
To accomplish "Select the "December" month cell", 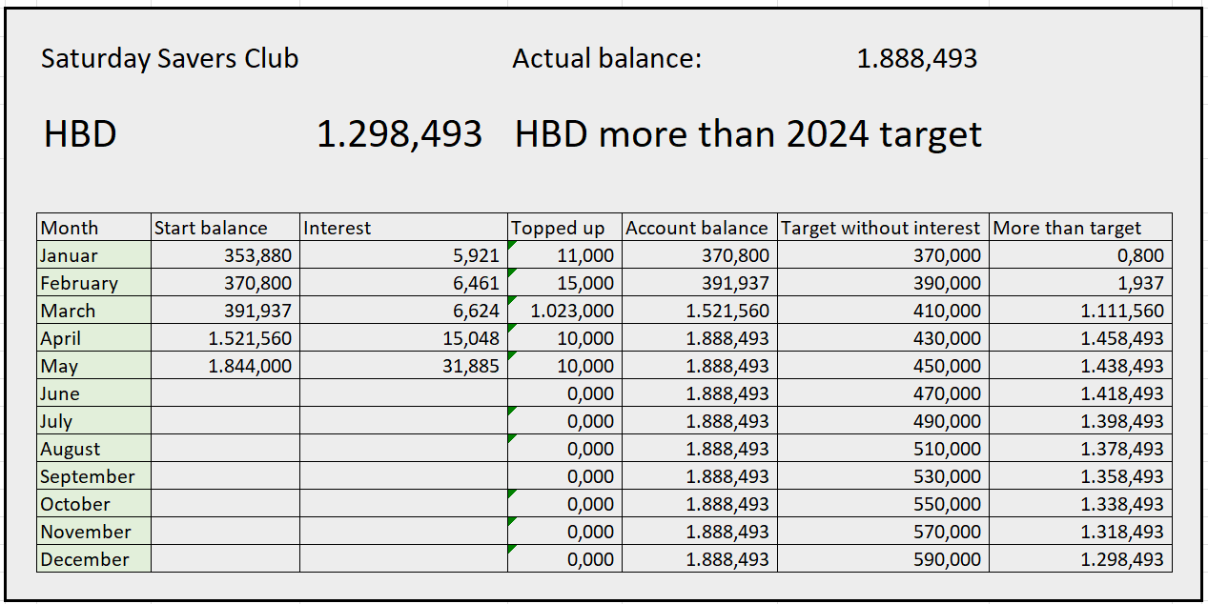I will click(93, 558).
